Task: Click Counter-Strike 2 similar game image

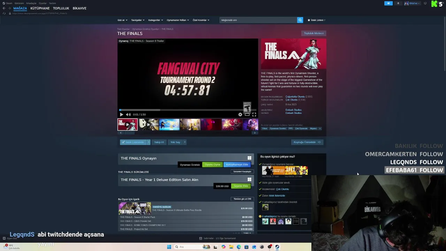Action: point(273,170)
